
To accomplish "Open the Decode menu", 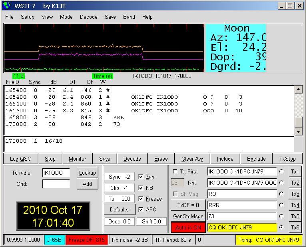I will 88,17.
